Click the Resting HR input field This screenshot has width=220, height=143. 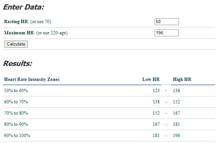click(x=167, y=22)
